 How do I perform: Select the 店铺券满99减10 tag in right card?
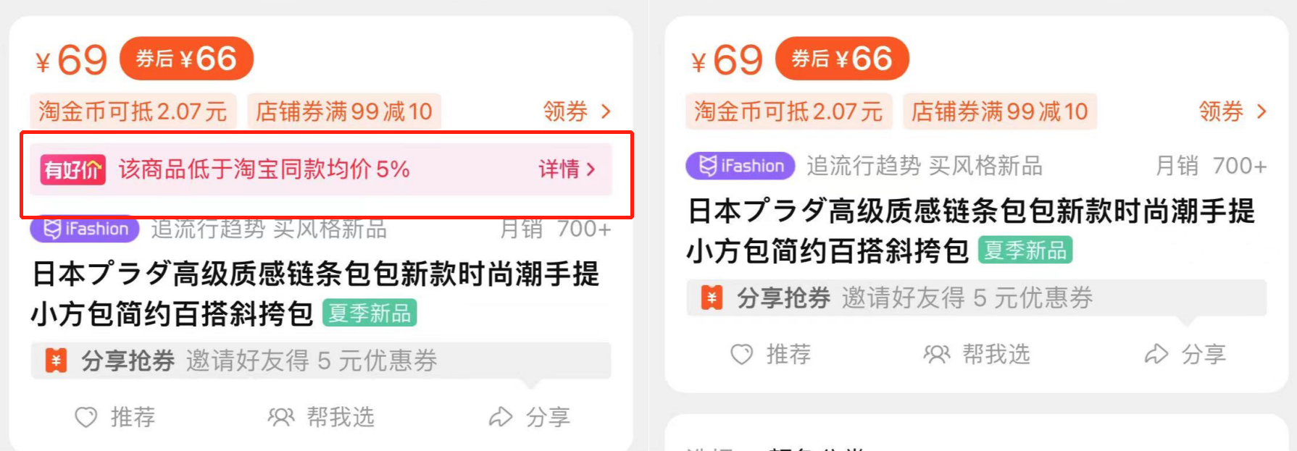point(1000,111)
